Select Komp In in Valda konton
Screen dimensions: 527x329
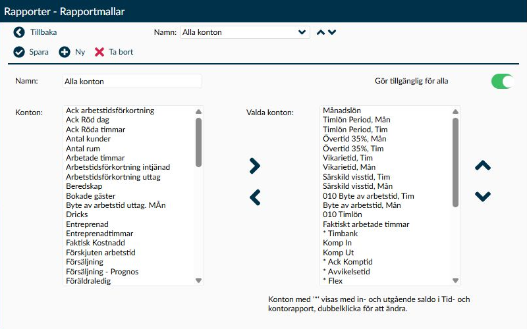pyautogui.click(x=337, y=243)
